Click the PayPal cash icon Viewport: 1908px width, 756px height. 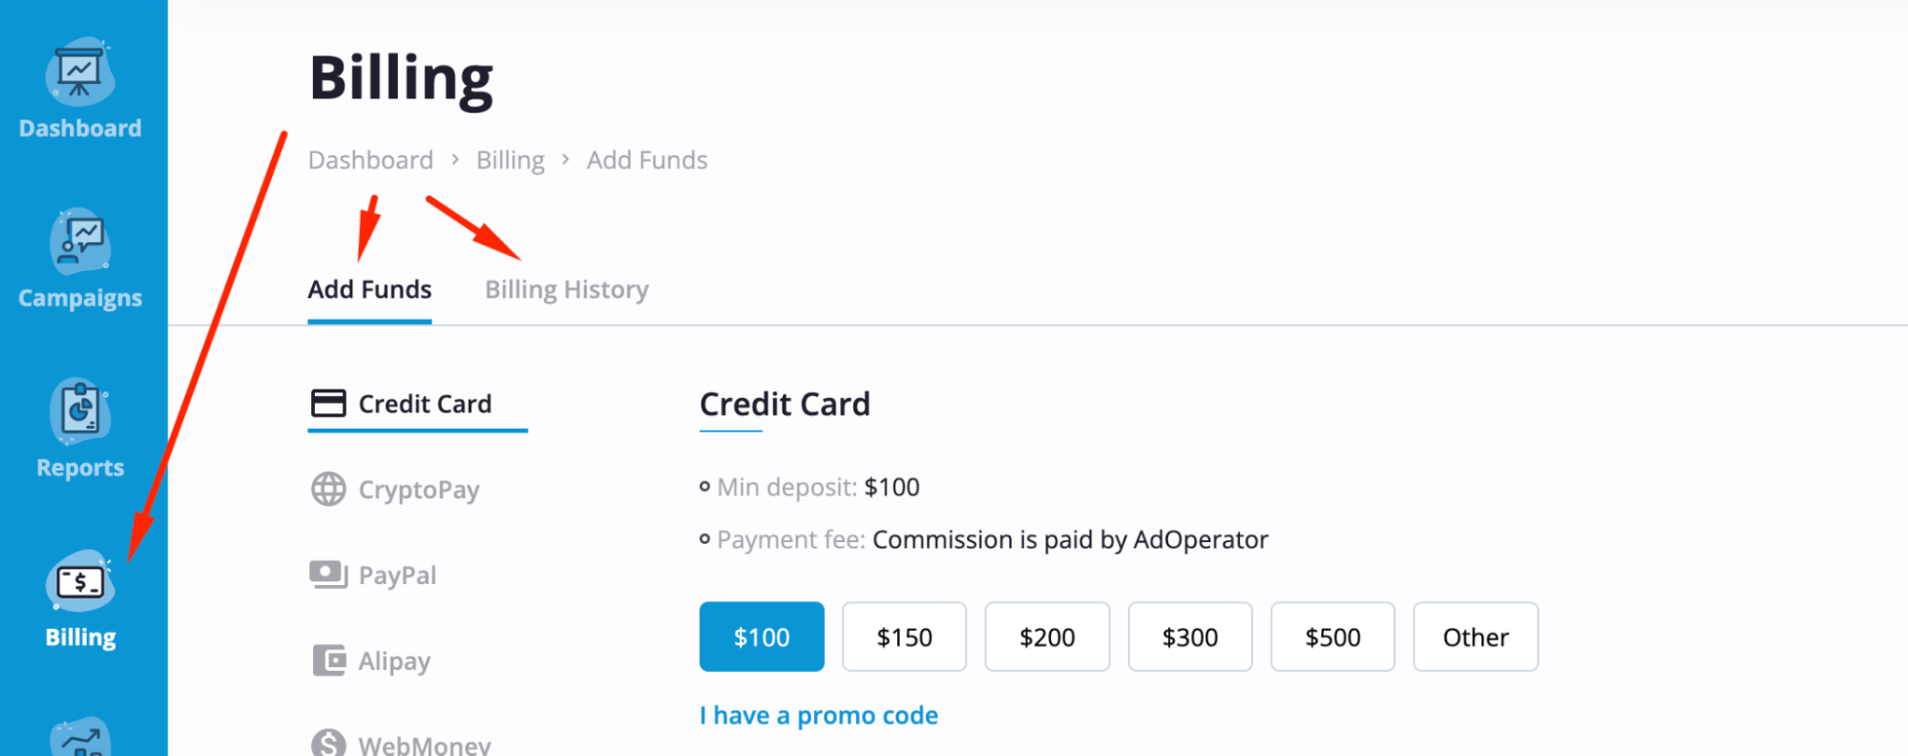pos(328,575)
